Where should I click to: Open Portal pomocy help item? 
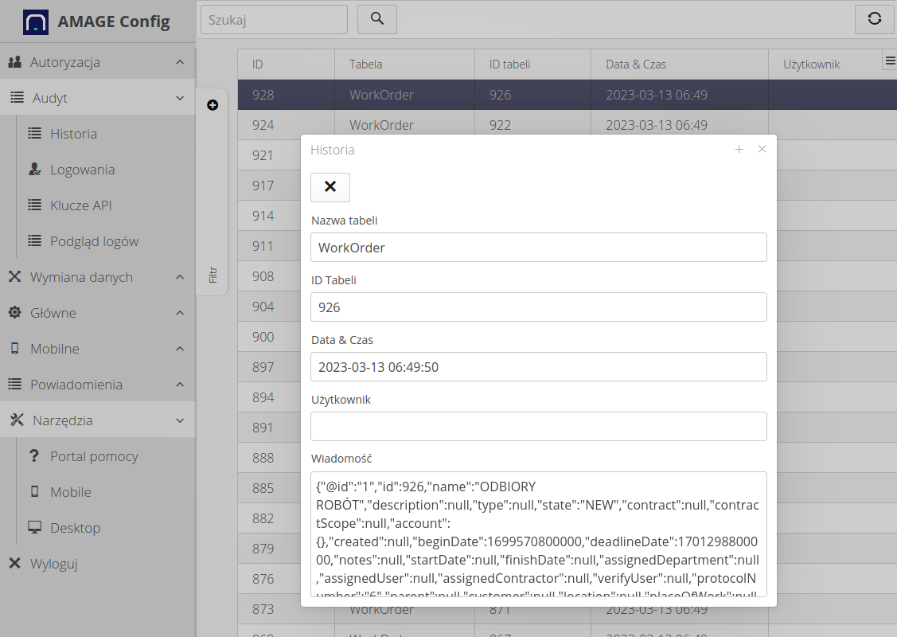pyautogui.click(x=94, y=456)
